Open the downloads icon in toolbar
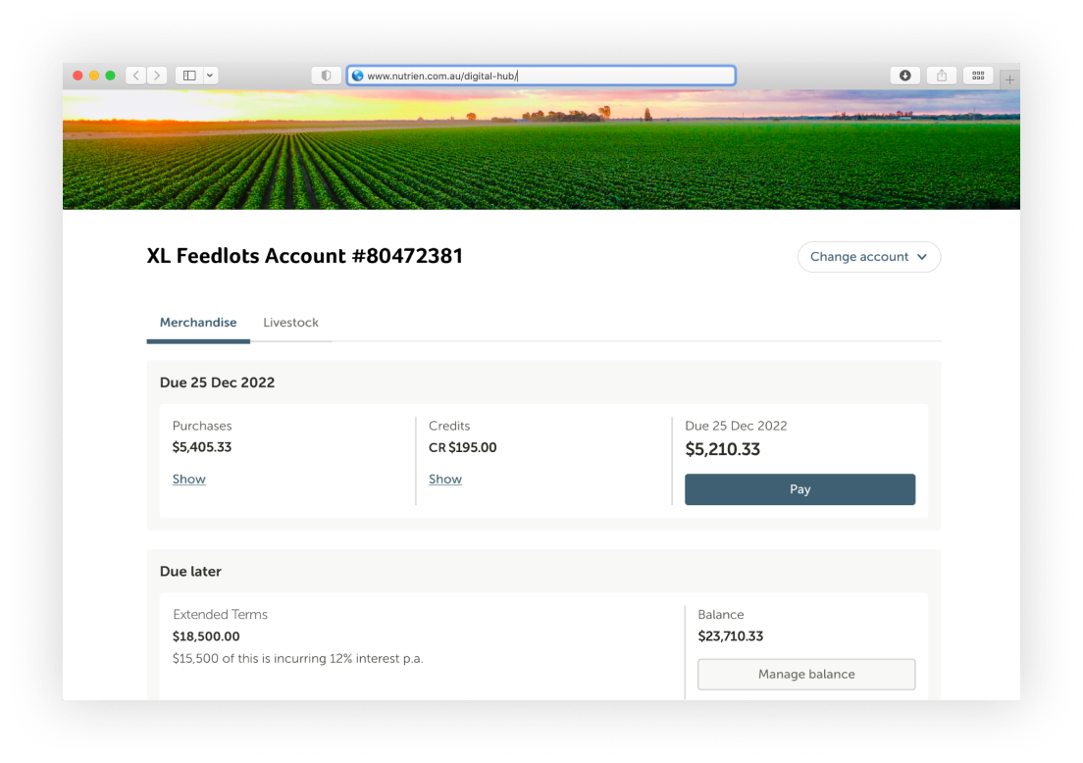Image resolution: width=1083 pixels, height=763 pixels. click(904, 76)
